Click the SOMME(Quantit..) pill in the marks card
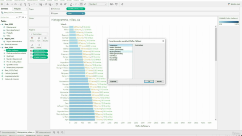The image size is (242, 136). (40, 57)
